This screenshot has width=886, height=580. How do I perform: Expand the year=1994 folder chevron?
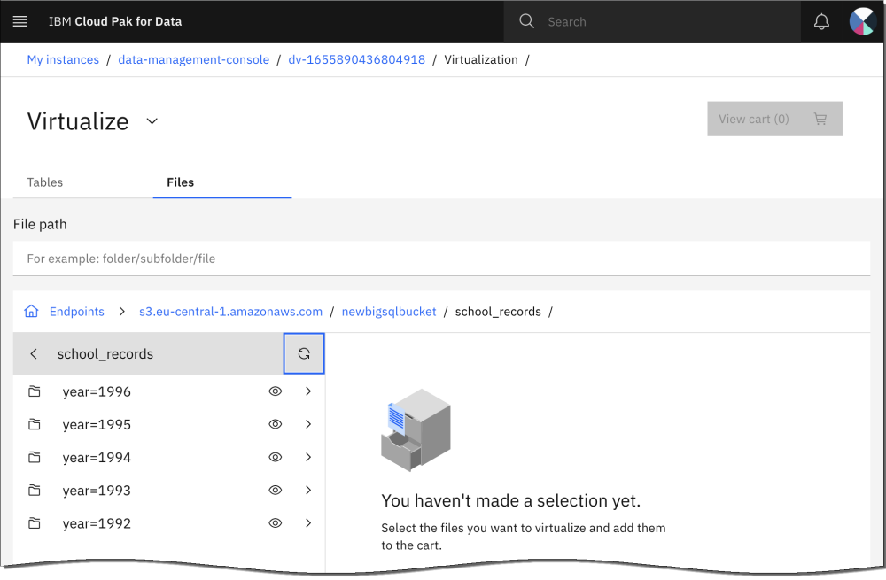pyautogui.click(x=308, y=457)
